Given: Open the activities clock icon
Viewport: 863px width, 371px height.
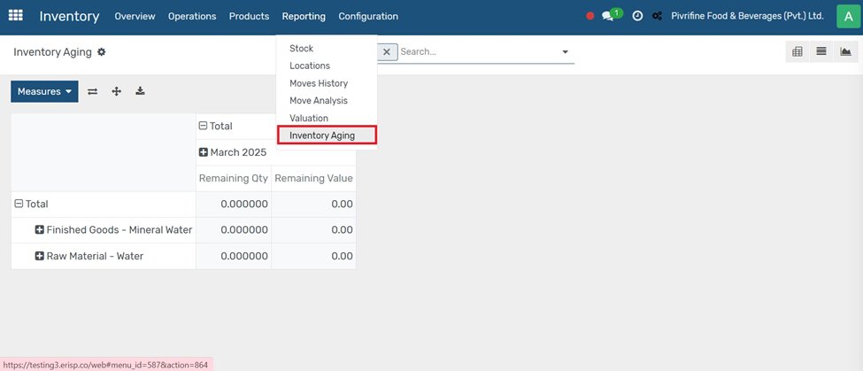Looking at the screenshot, I should click(637, 17).
